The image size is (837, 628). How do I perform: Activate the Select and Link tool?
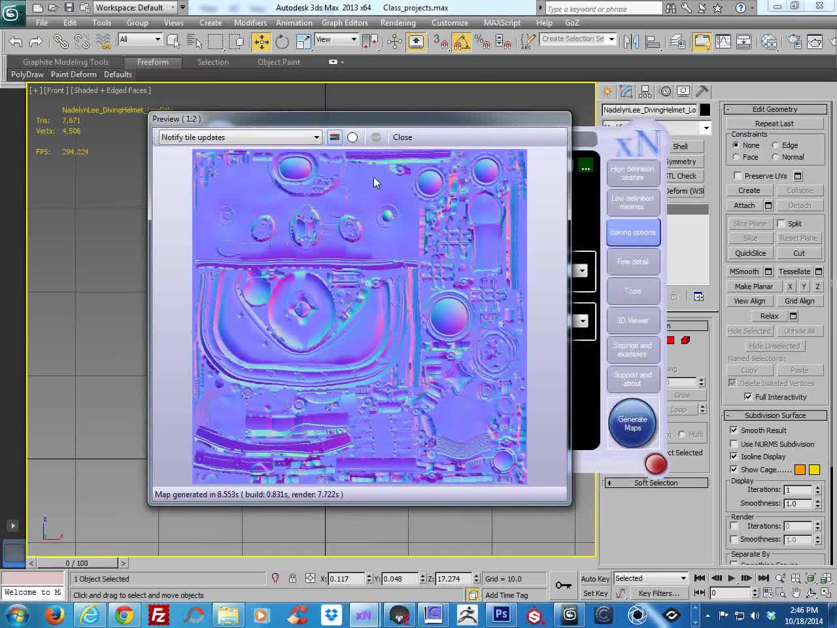61,42
